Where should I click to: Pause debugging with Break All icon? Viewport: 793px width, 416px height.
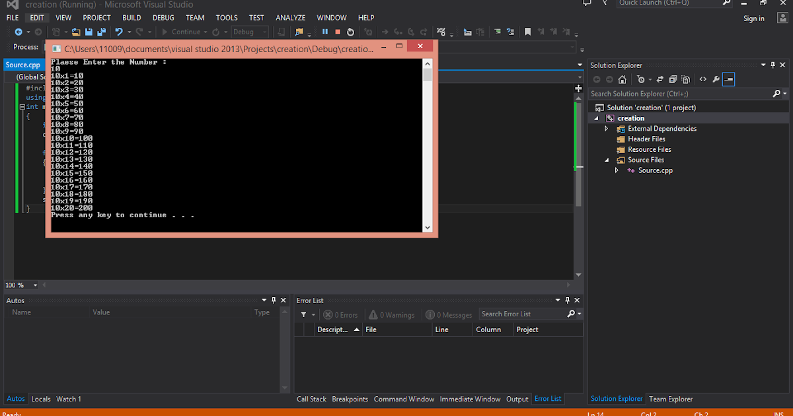(325, 32)
